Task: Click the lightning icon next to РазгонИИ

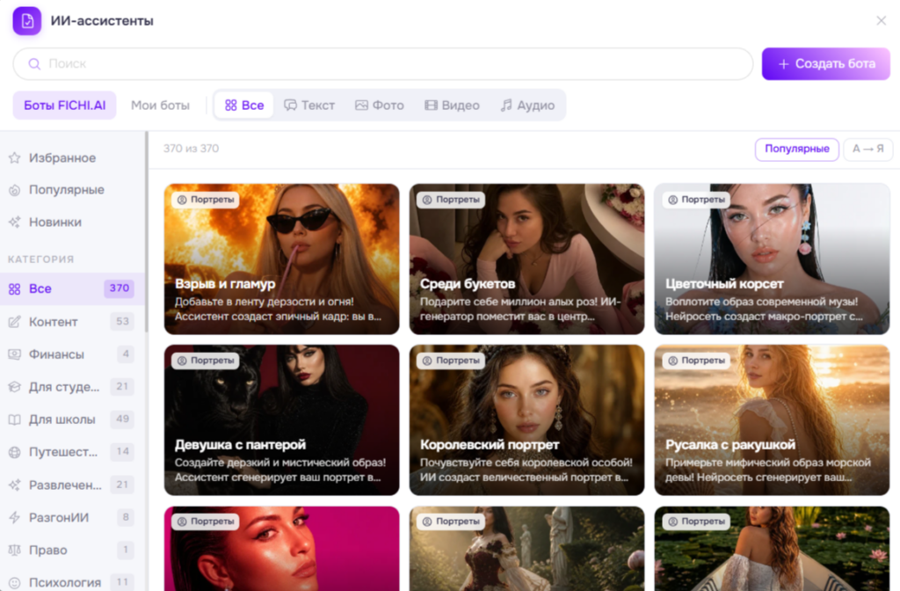Action: click(14, 517)
